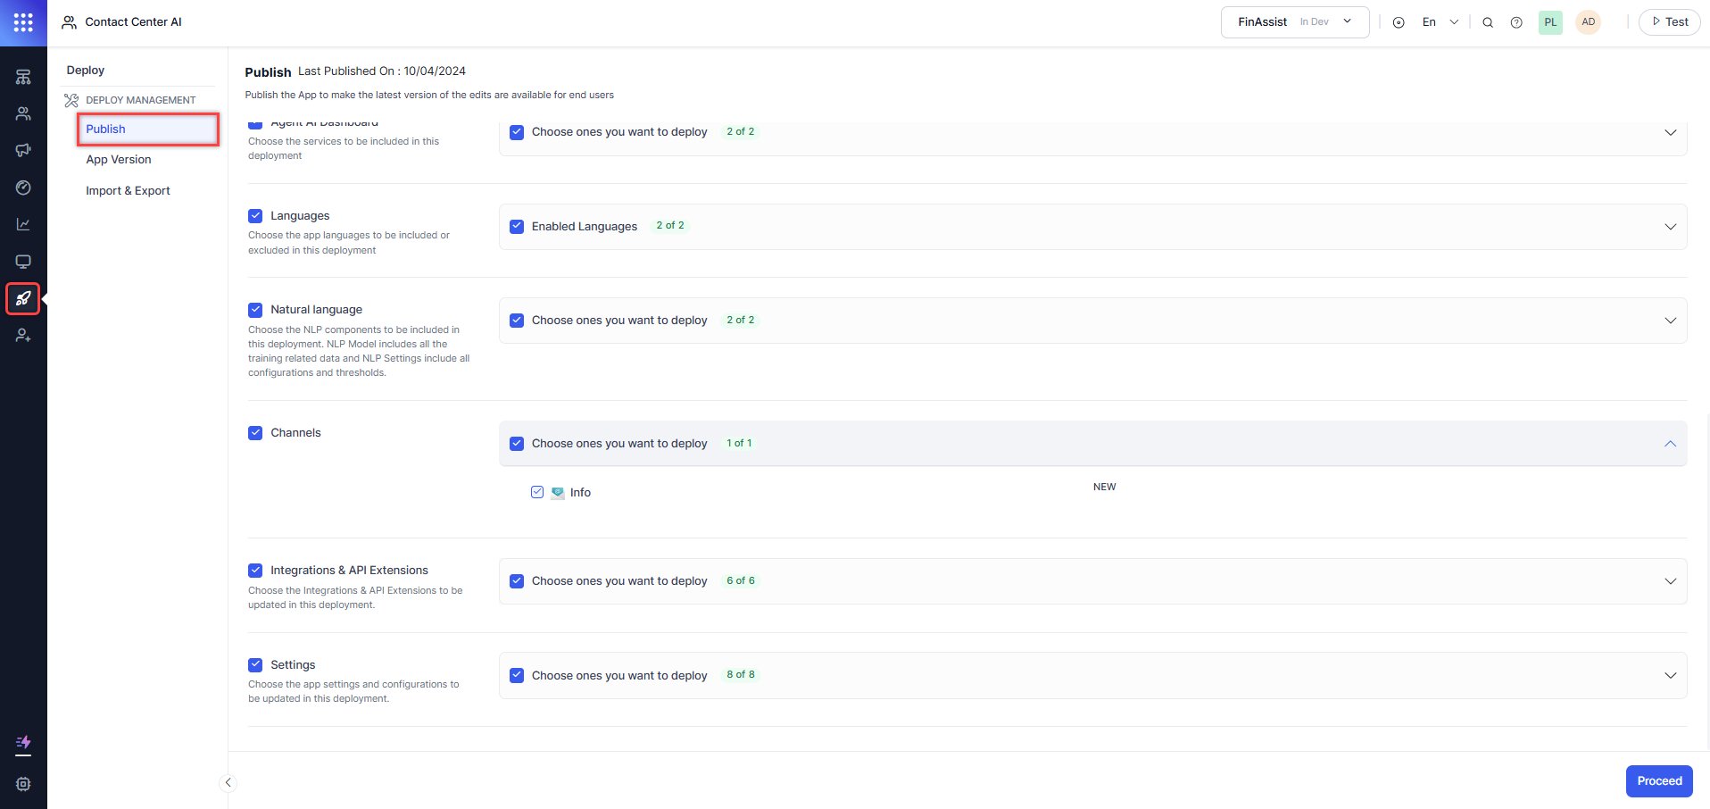Click the Info channel icon
This screenshot has height=809, width=1710.
(558, 492)
